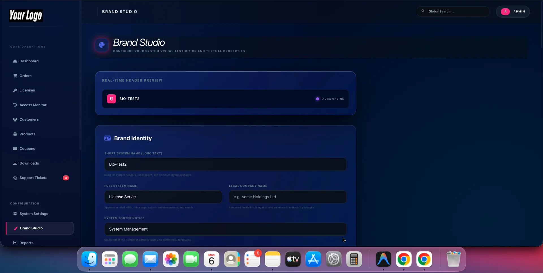543x273 pixels.
Task: Open Products in sidebar
Action: pos(40,134)
